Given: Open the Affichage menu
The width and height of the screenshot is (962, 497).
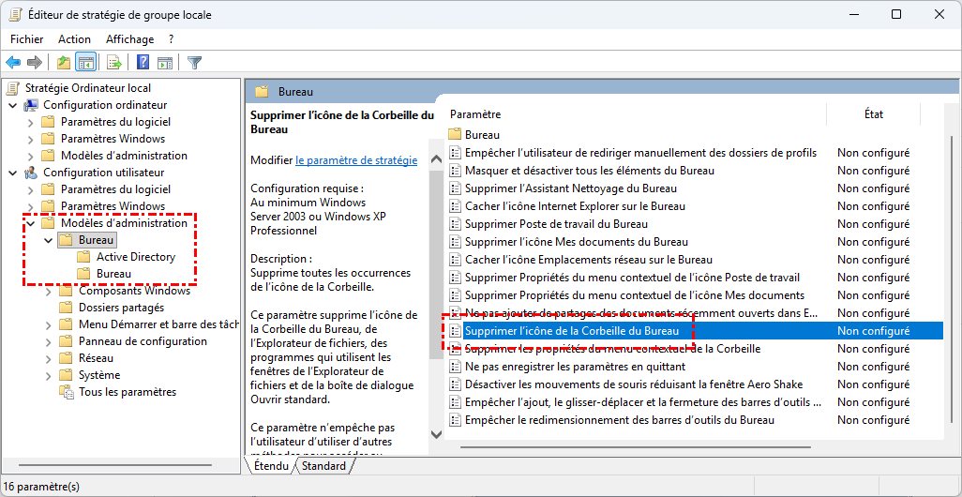Looking at the screenshot, I should [x=129, y=39].
